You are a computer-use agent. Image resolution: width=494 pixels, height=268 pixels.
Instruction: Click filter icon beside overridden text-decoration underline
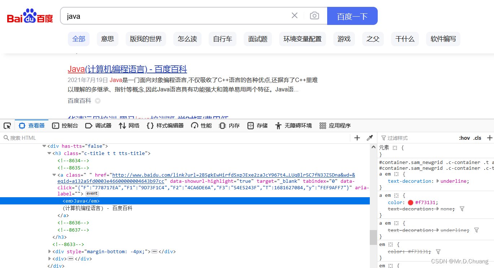pyautogui.click(x=476, y=230)
